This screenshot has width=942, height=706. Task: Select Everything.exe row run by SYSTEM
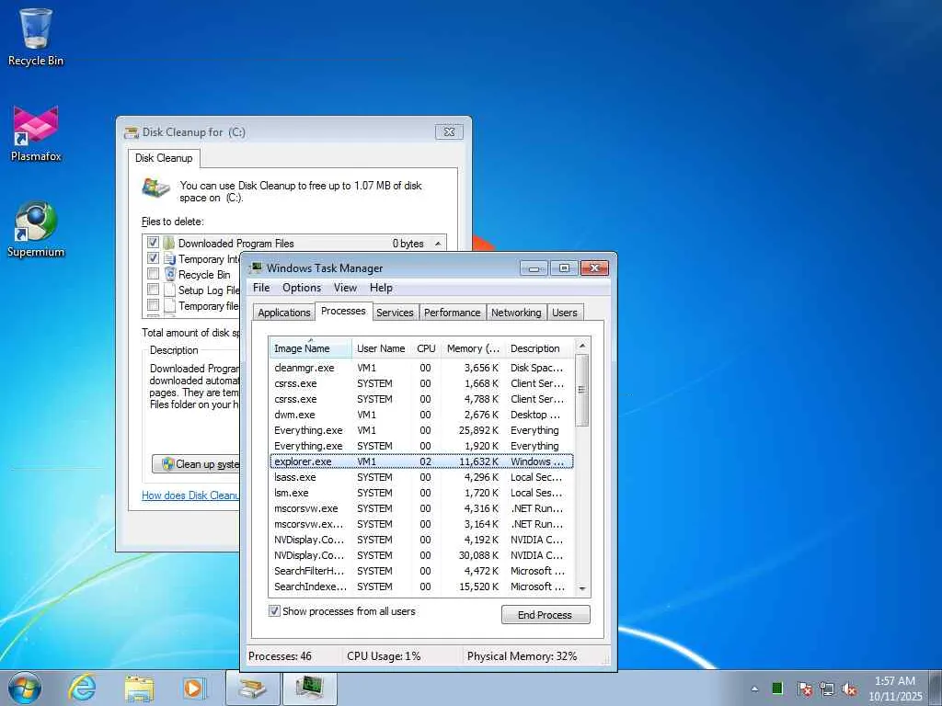coord(420,446)
